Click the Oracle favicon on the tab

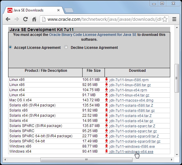10,10
